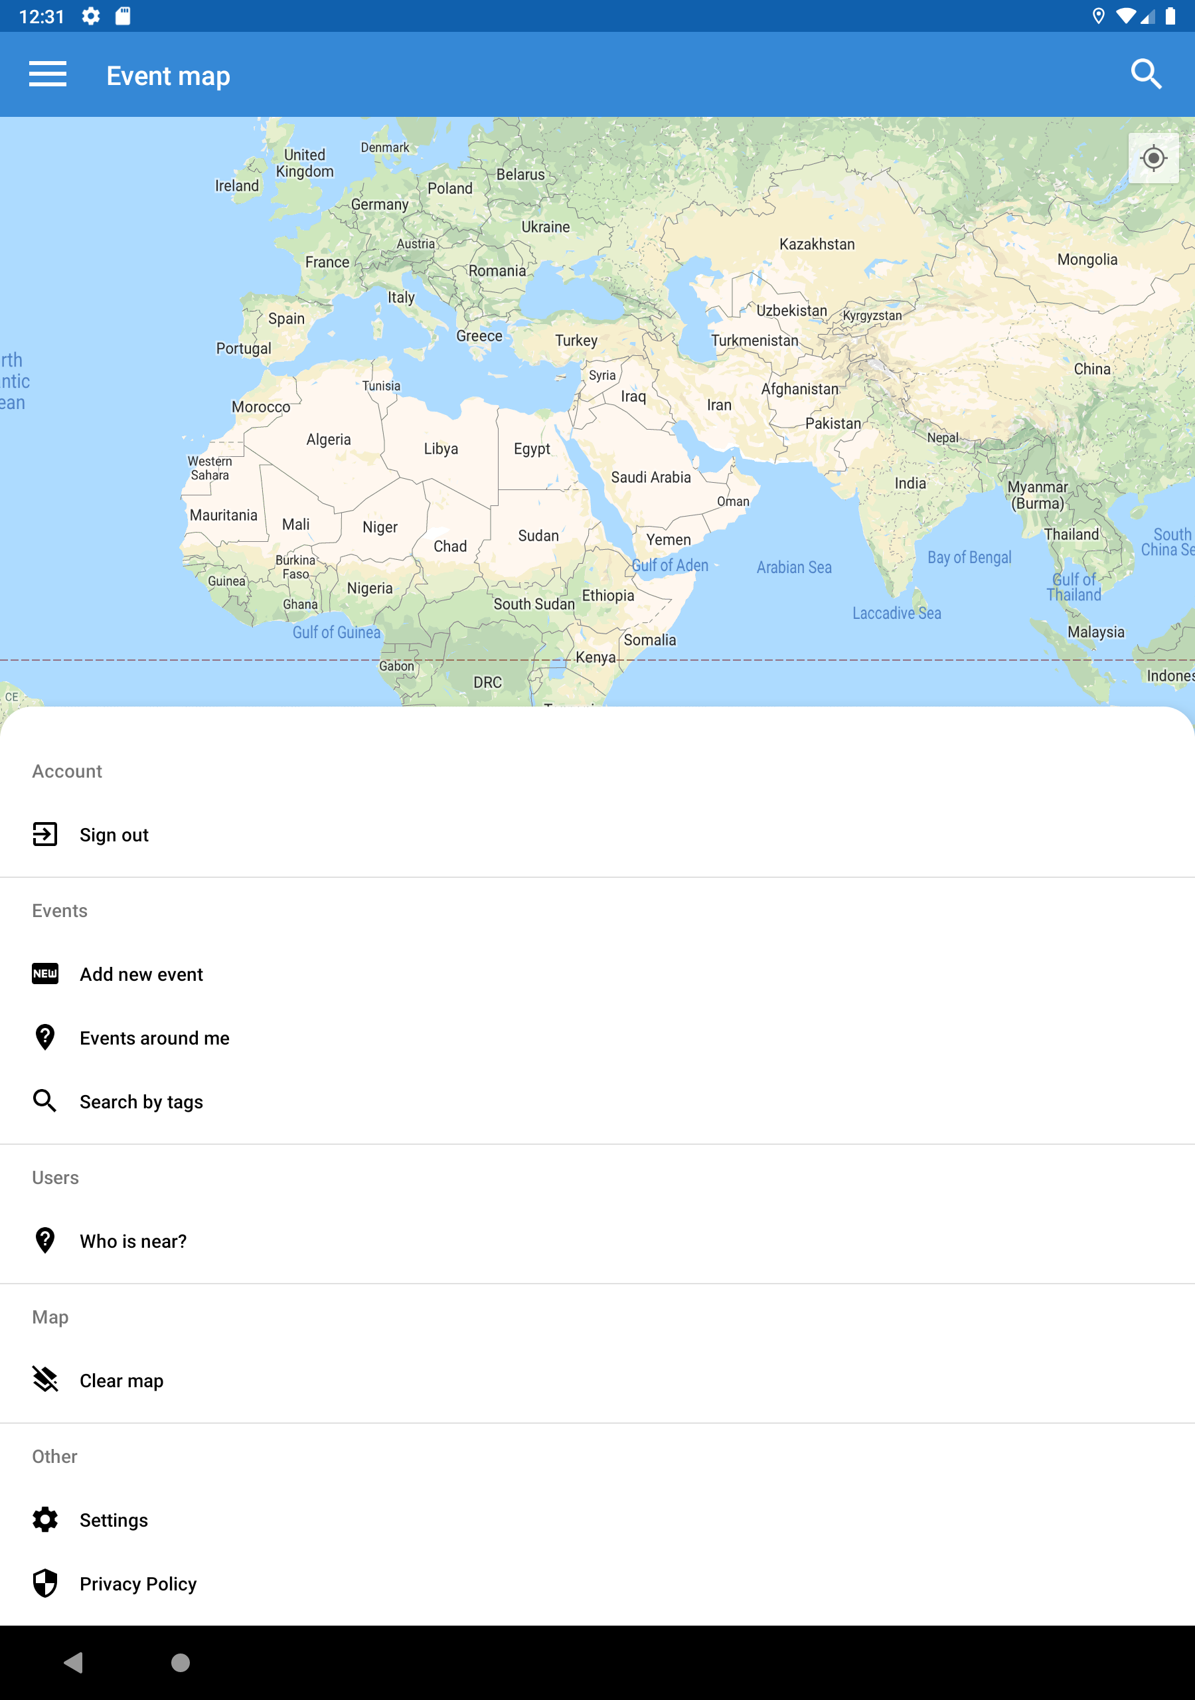Click the Clear map layers icon

(x=45, y=1379)
